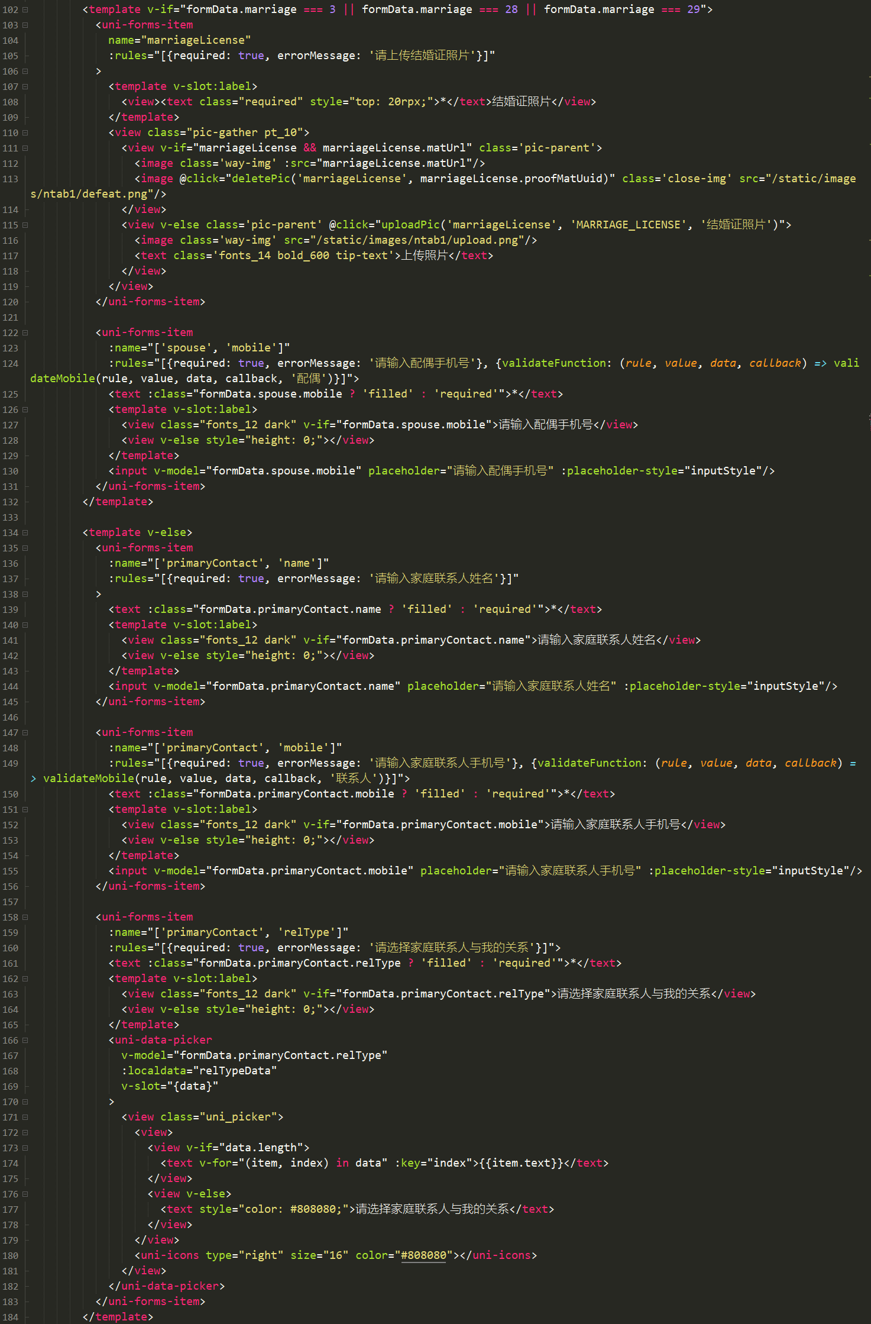871x1324 pixels.
Task: Fold the label template at line 162
Action: tap(25, 979)
